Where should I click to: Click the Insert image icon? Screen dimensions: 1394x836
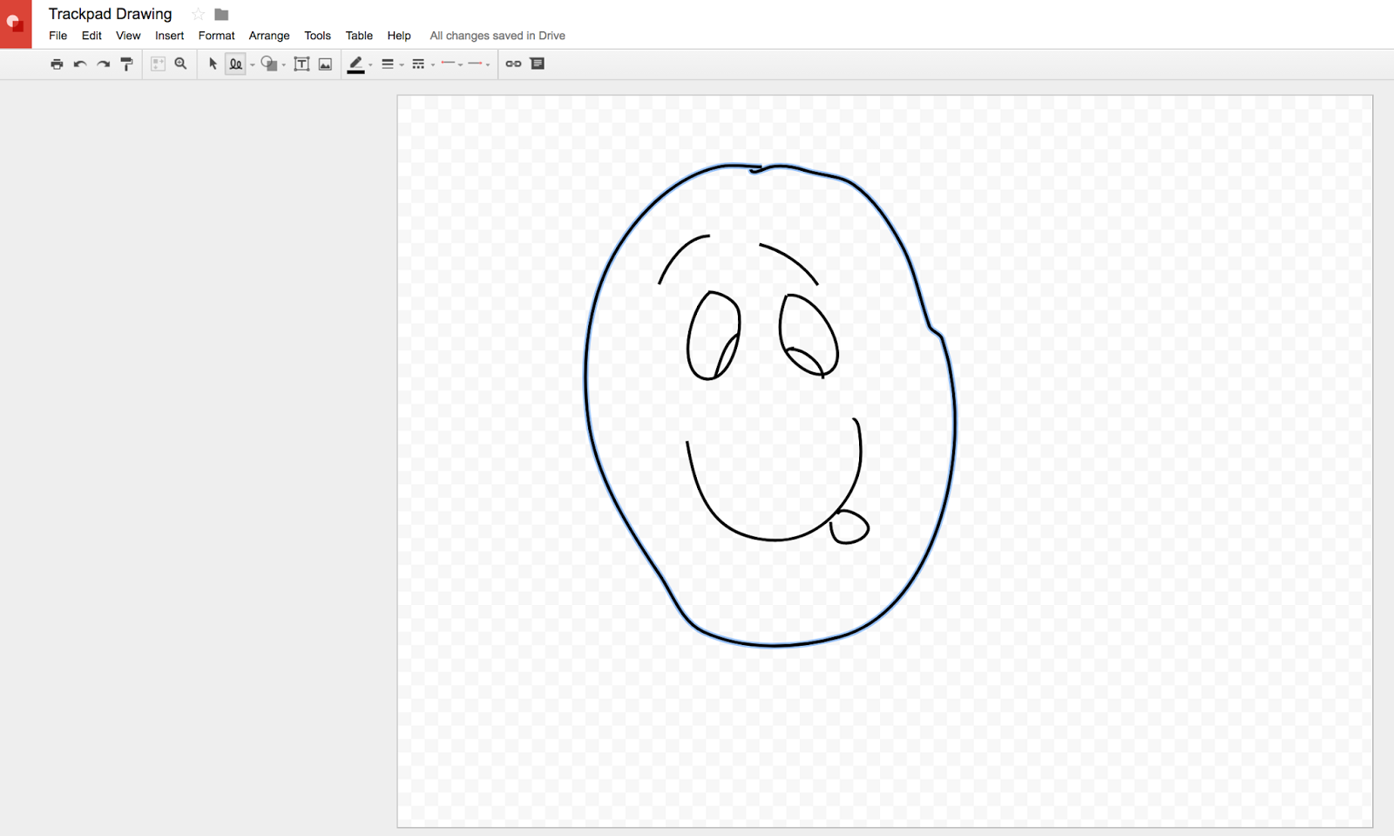click(325, 64)
